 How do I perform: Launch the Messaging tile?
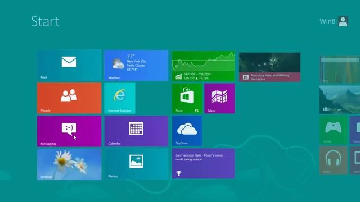coord(69,131)
